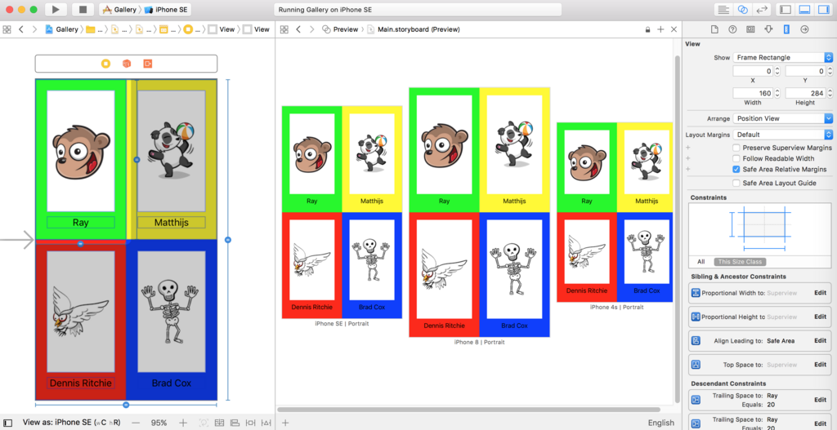Click the Width input field showing 160

point(753,93)
